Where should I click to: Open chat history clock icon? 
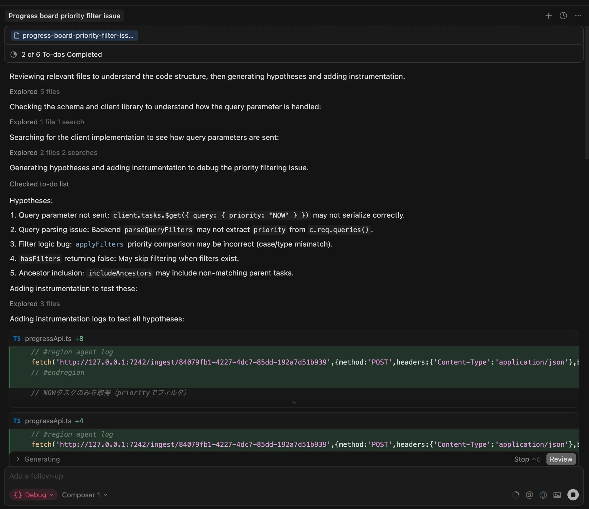click(x=563, y=16)
